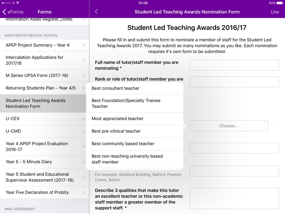Tap chevron next to Year 4 APEP Project Evaluation
The height and width of the screenshot is (214, 285).
(x=84, y=147)
